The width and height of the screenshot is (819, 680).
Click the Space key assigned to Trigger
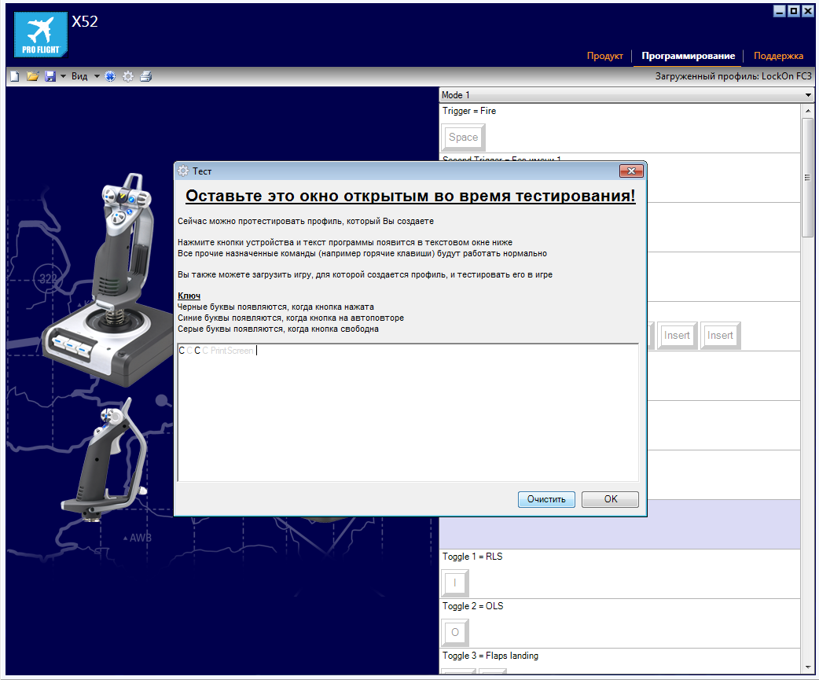(463, 138)
